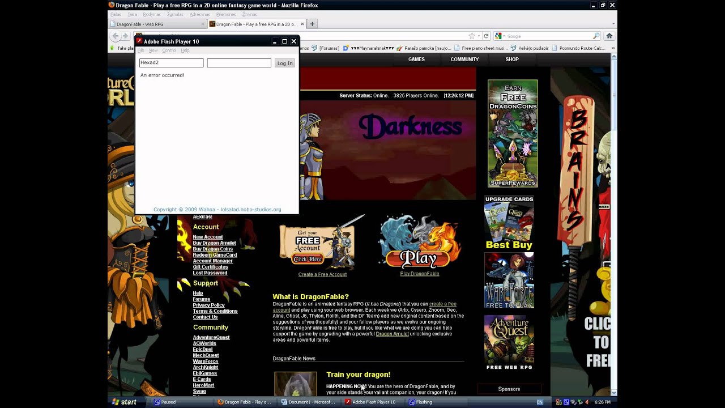The height and width of the screenshot is (408, 725).
Task: Click the taskbar clock showing 6:26 PM
Action: point(603,402)
